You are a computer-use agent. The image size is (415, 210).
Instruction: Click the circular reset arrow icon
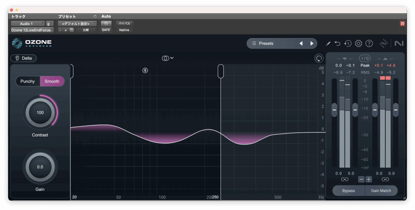pyautogui.click(x=319, y=58)
